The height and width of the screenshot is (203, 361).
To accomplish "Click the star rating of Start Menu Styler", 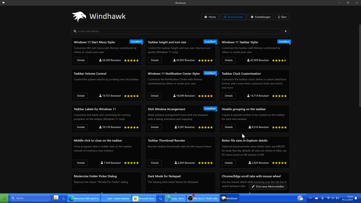I will click(x=131, y=61).
